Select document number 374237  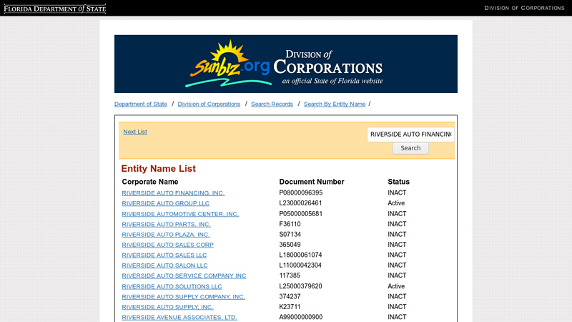(x=290, y=296)
